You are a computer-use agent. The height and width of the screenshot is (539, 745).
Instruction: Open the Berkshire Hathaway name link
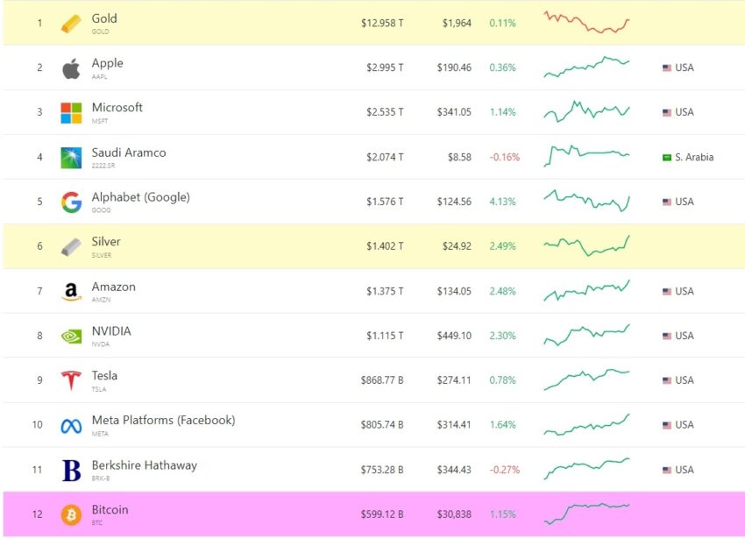click(x=145, y=465)
